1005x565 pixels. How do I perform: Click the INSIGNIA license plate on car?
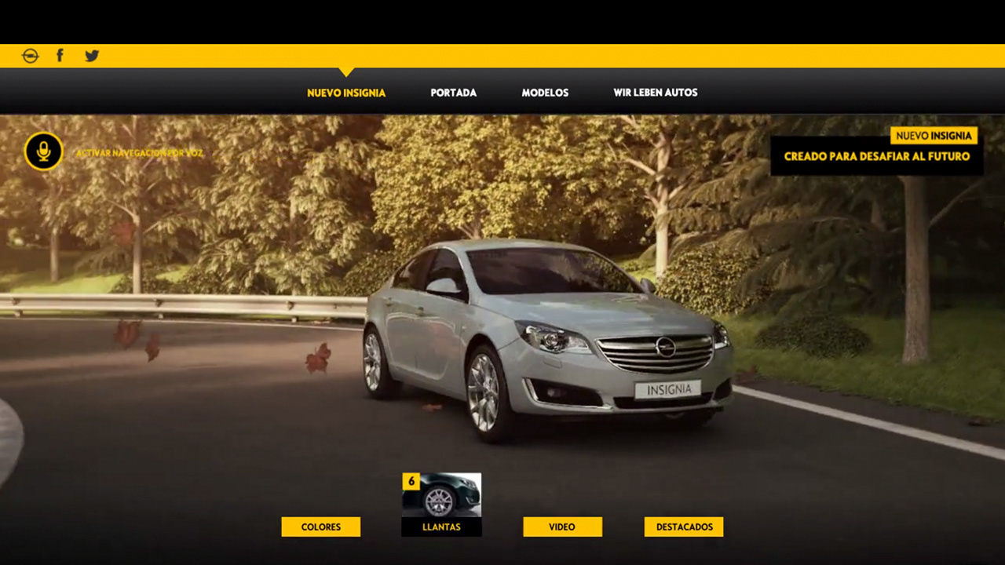coord(667,389)
